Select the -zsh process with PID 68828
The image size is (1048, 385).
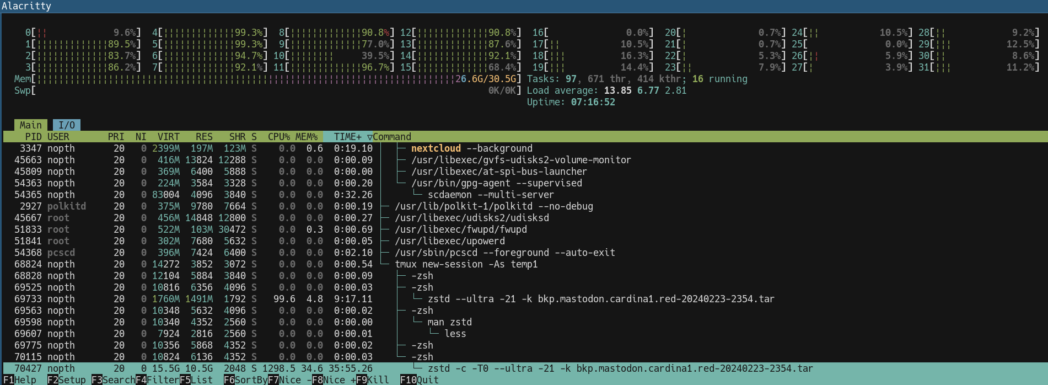525,276
